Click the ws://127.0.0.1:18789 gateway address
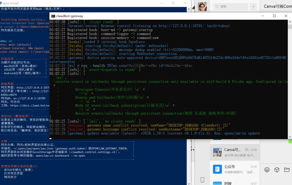Viewport: 292px width, 185px height. point(29,98)
